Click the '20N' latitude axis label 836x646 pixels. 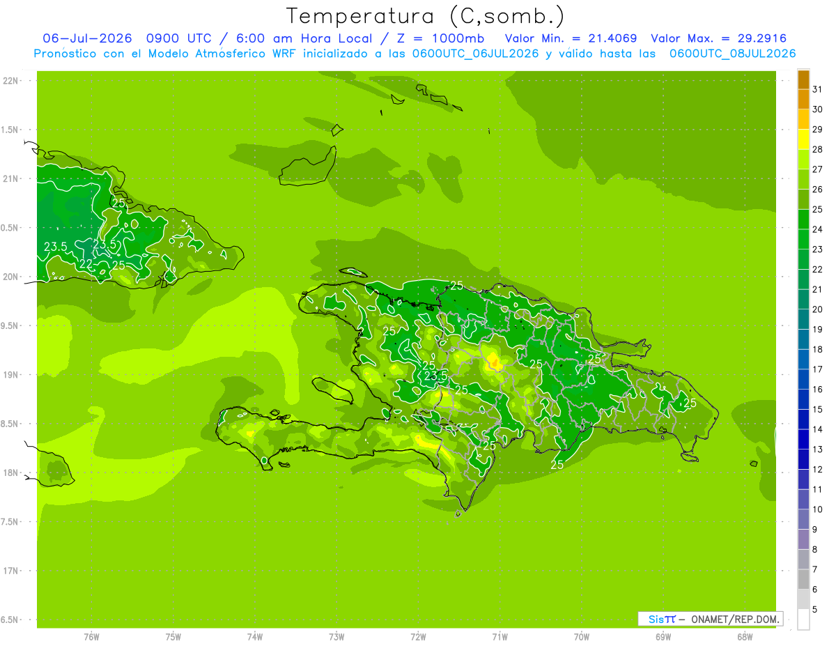pos(11,277)
